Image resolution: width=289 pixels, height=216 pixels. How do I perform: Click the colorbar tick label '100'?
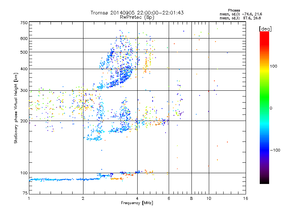[273, 66]
